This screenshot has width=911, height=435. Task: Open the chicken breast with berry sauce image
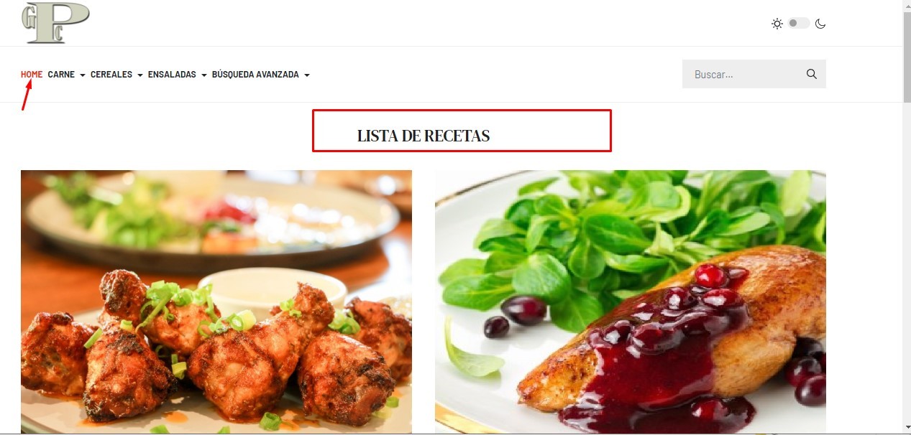[x=631, y=301]
